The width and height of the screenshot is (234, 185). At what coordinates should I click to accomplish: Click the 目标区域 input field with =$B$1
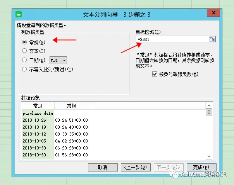[x=172, y=39]
